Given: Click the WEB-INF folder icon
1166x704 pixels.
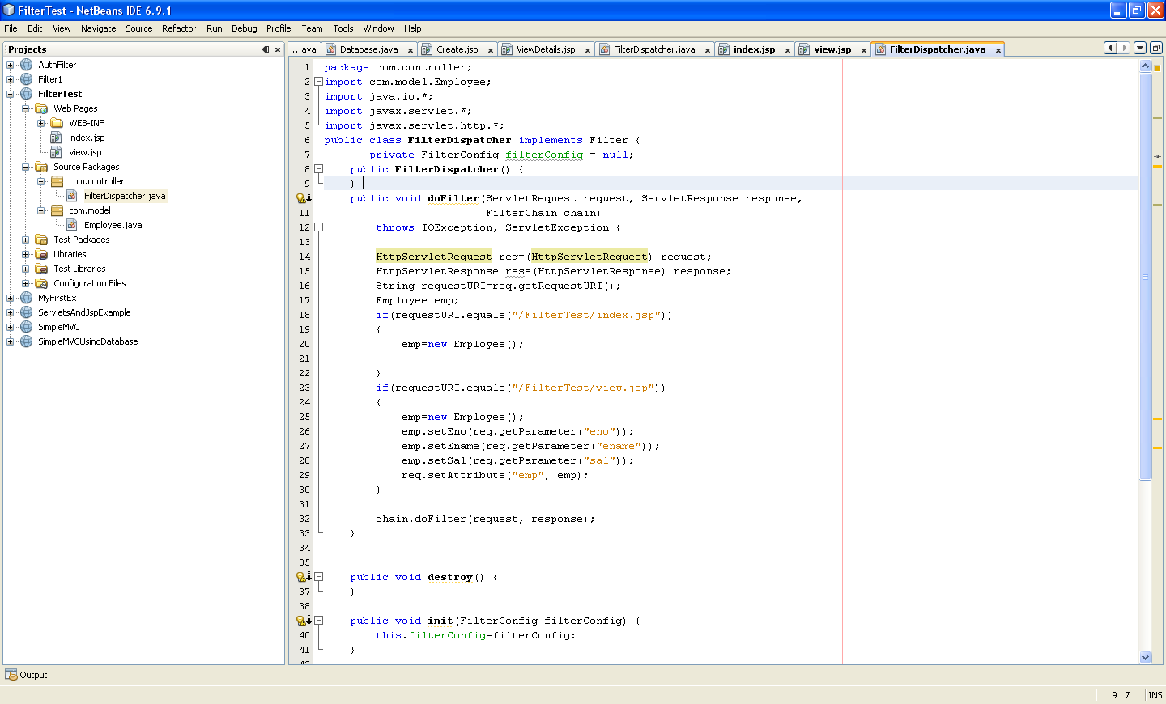Looking at the screenshot, I should tap(57, 123).
